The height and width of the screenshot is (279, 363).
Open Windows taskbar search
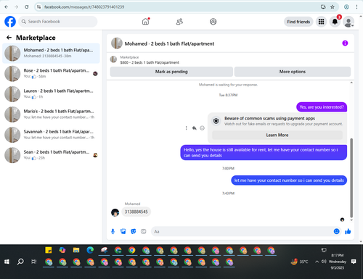20,262
